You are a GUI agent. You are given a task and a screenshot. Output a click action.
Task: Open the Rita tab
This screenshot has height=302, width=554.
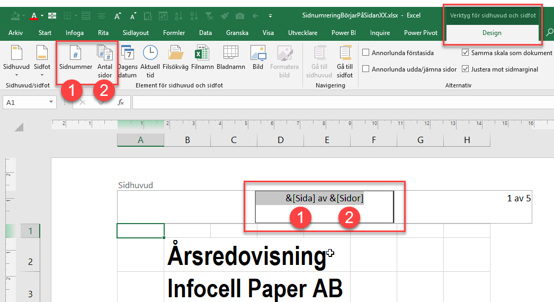(103, 32)
